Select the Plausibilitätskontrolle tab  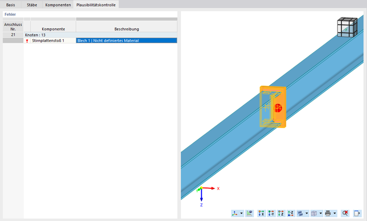96,5
